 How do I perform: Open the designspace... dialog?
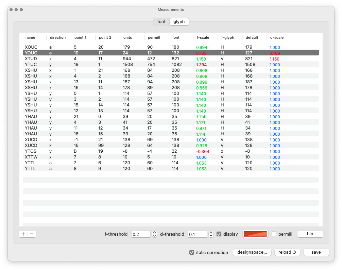pos(252,252)
